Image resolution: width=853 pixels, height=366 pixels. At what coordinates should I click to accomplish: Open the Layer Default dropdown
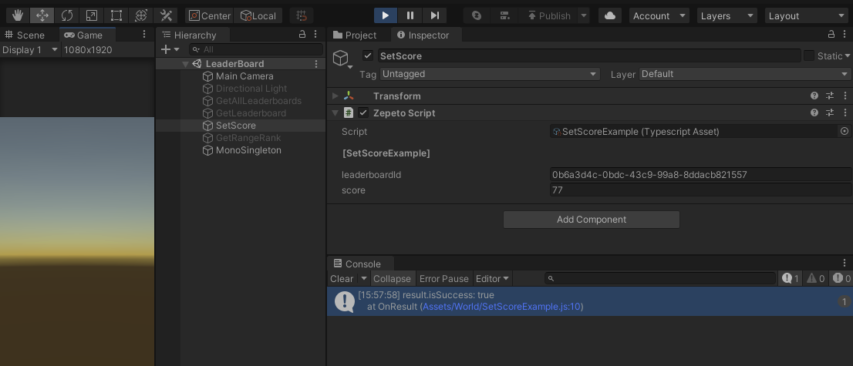click(x=745, y=74)
